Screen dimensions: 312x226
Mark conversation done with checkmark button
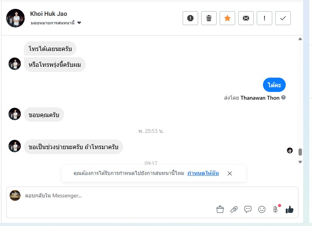click(283, 18)
